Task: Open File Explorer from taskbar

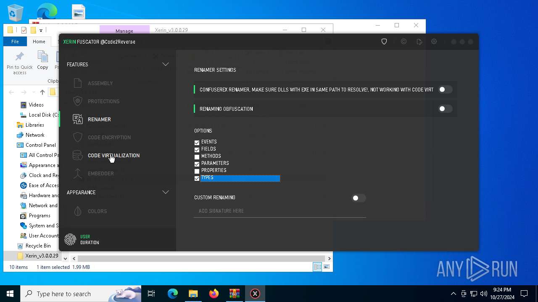Action: [x=193, y=294]
